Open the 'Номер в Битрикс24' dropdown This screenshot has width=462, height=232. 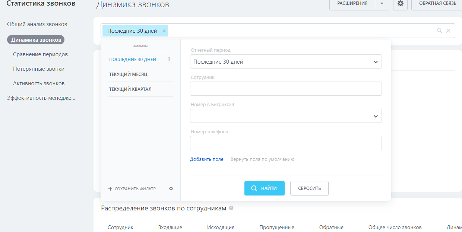point(286,116)
